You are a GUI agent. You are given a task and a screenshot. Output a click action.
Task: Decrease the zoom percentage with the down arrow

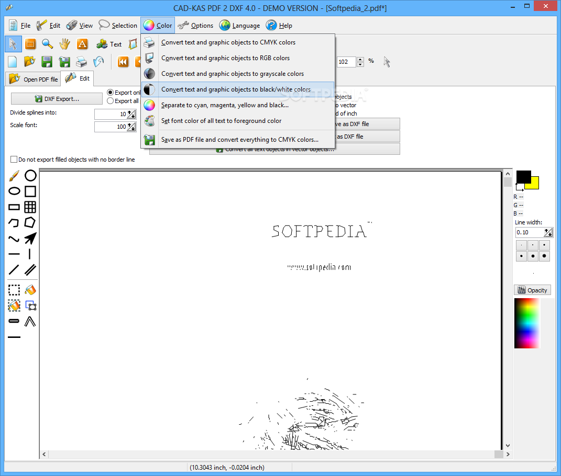360,64
